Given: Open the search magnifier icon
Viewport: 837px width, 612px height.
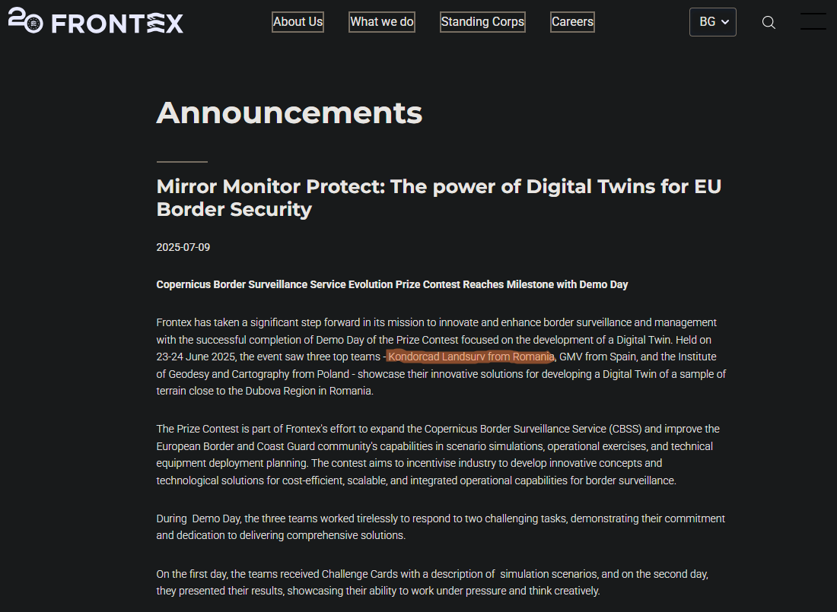Looking at the screenshot, I should point(769,22).
